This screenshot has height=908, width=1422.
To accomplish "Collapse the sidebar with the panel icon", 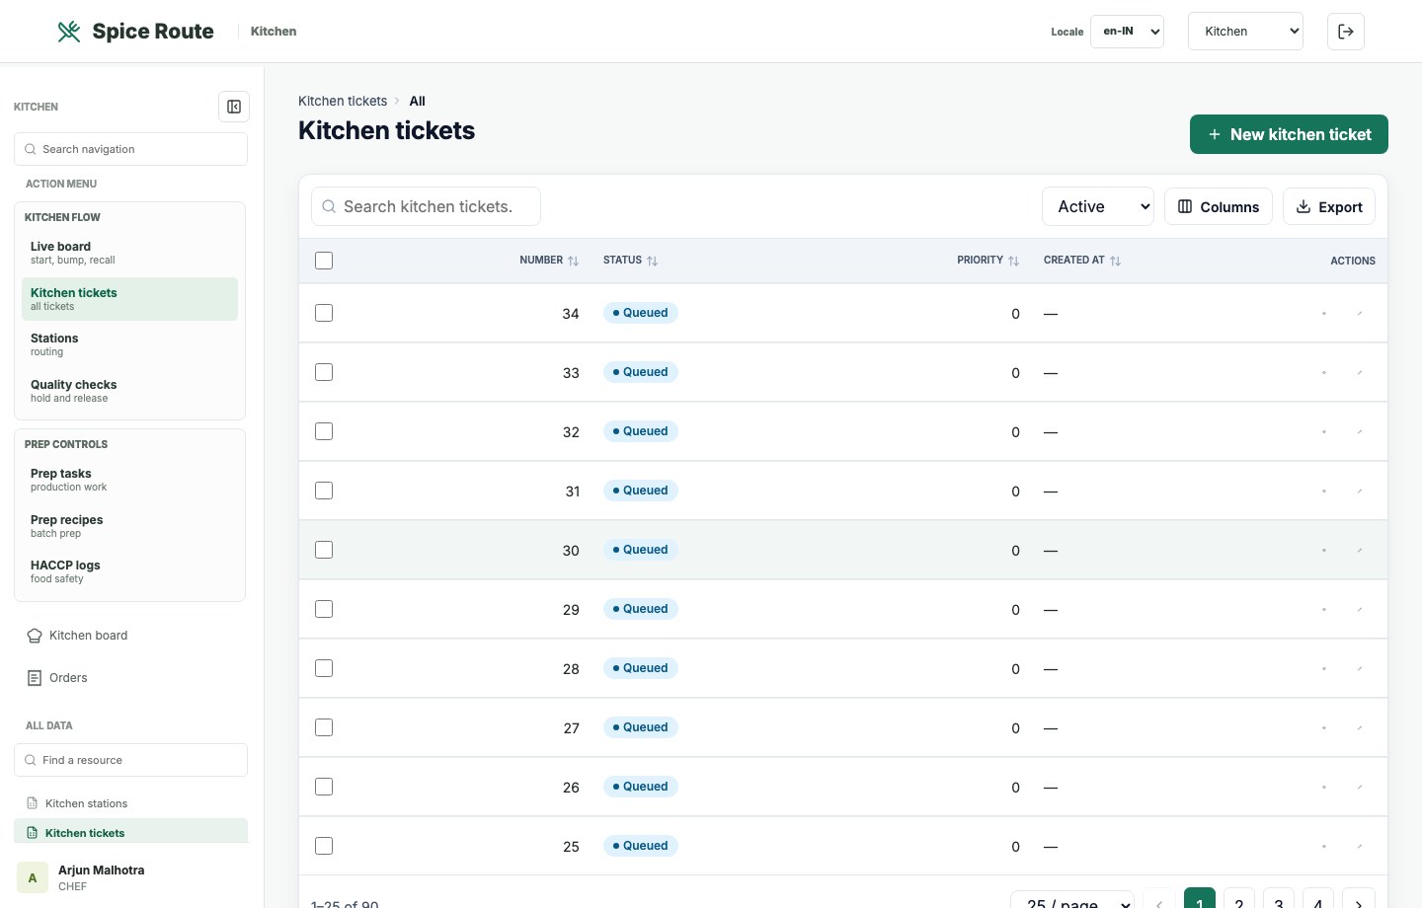I will (234, 107).
